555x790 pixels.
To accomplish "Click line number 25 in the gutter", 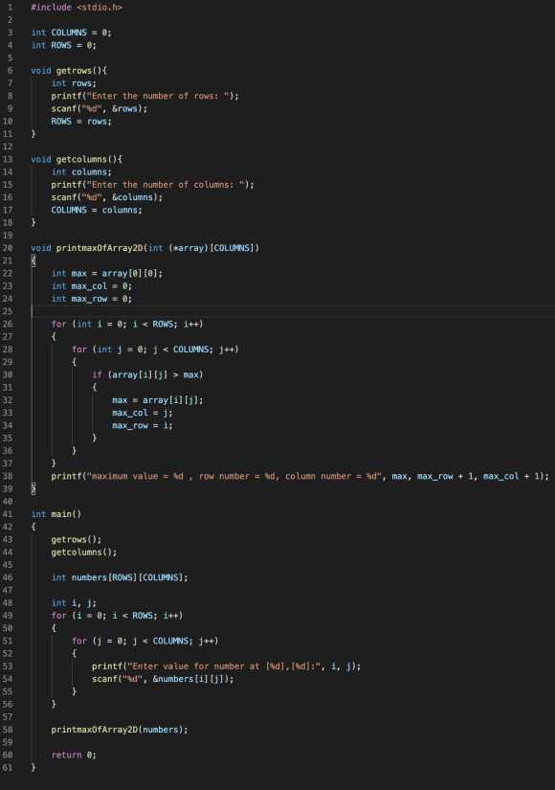I will coord(8,311).
